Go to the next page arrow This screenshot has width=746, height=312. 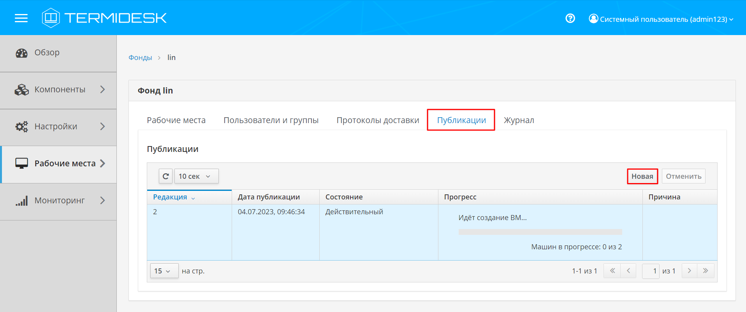click(x=689, y=271)
